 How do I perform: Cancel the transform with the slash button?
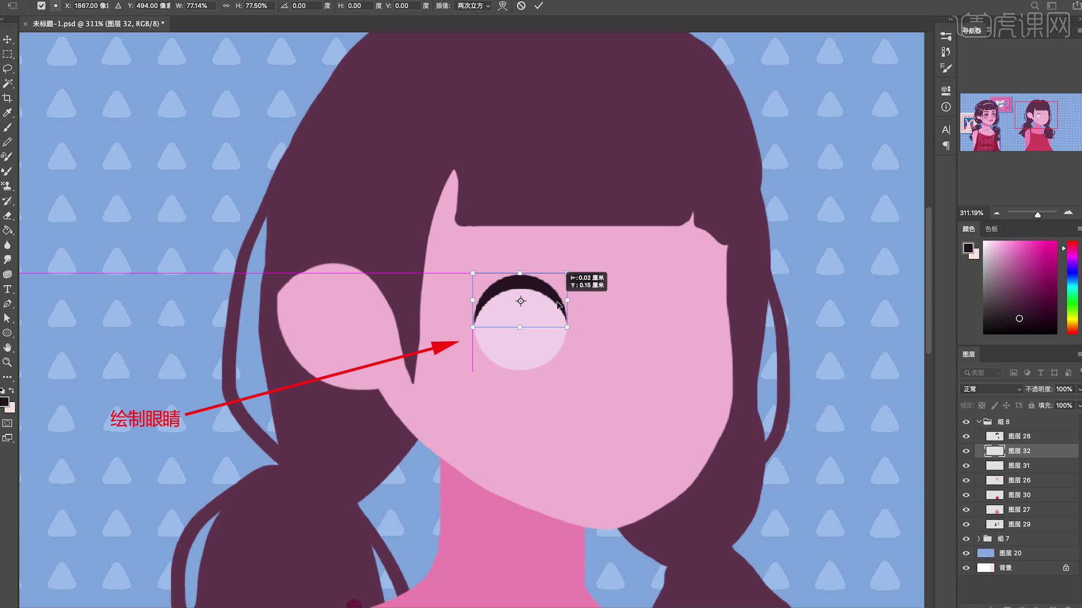point(521,6)
